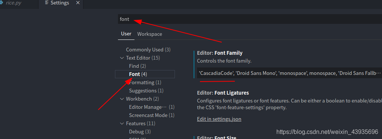Collapse the Workbench tree chevron
This screenshot has height=139, width=382.
[122, 99]
